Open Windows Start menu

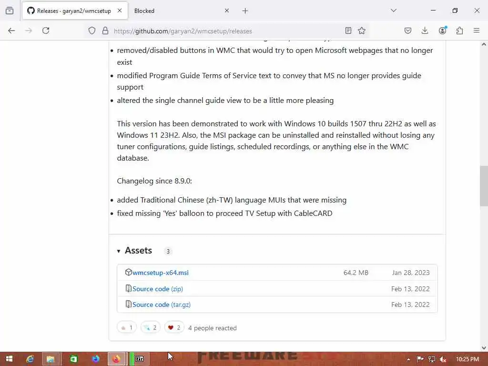click(x=10, y=359)
